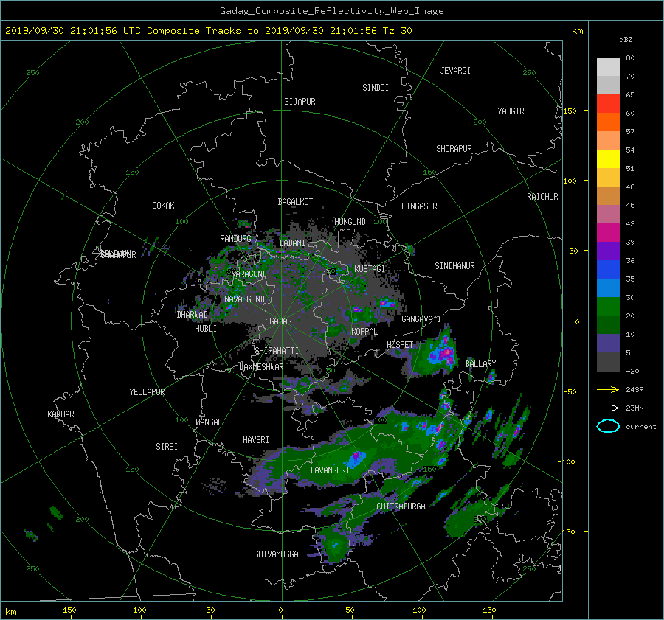664x620 pixels.
Task: Click the GOKAK city label
Action: pyautogui.click(x=164, y=206)
